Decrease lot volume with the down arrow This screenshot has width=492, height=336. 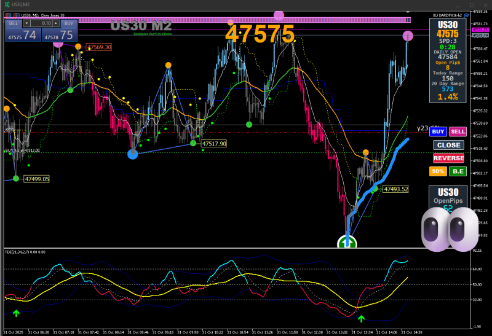tap(26, 23)
